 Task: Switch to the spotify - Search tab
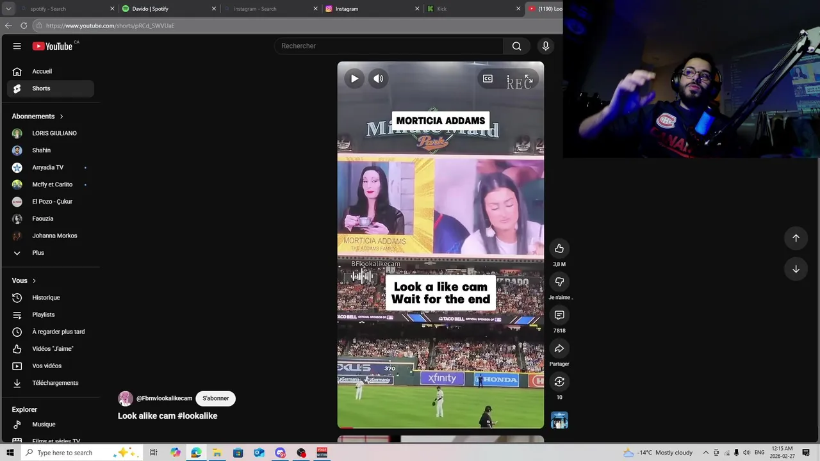(x=67, y=9)
